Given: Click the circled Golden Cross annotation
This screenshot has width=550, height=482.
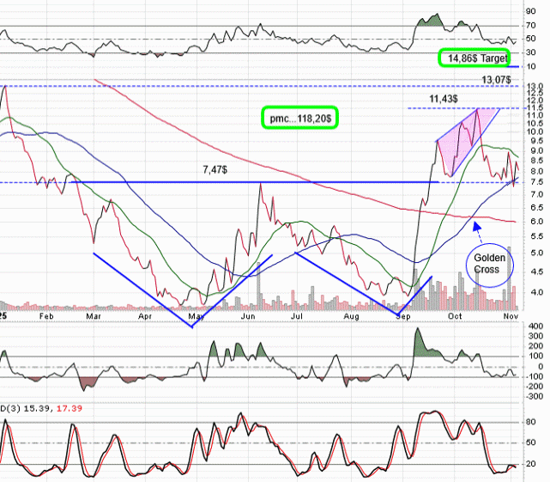Looking at the screenshot, I should pos(487,262).
